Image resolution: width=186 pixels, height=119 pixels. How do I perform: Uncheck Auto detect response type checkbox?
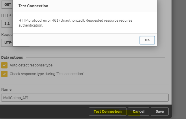4,65
